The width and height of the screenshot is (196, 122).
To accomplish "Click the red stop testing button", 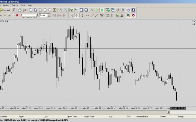I will click(x=17, y=15).
